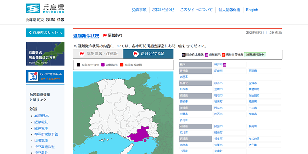Select 西宮市 in the city list
Screen dimensions: 308x154
[x=253, y=71]
